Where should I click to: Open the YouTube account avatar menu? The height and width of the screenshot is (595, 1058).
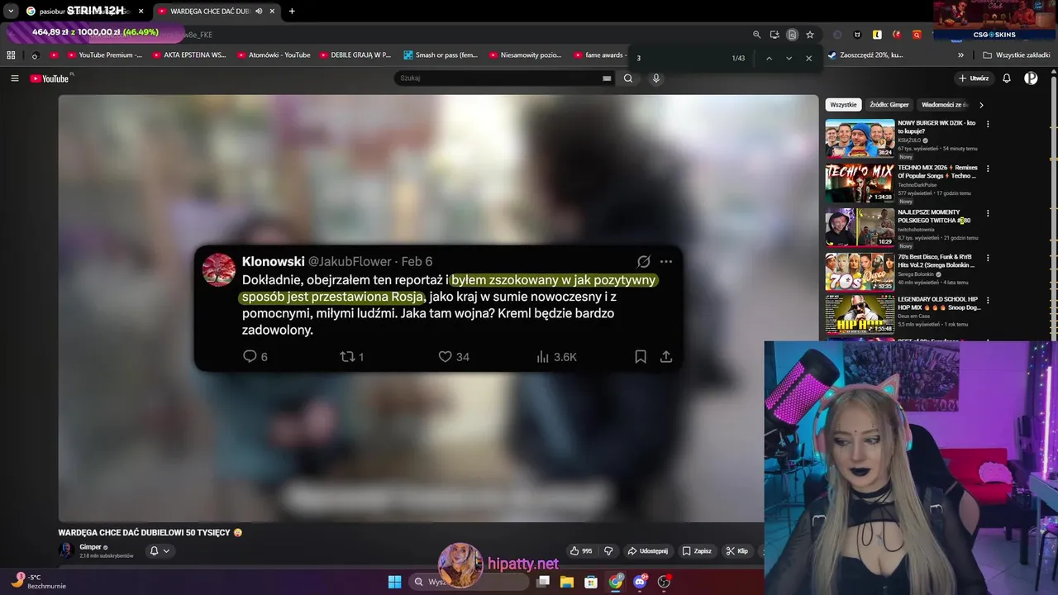(1031, 79)
